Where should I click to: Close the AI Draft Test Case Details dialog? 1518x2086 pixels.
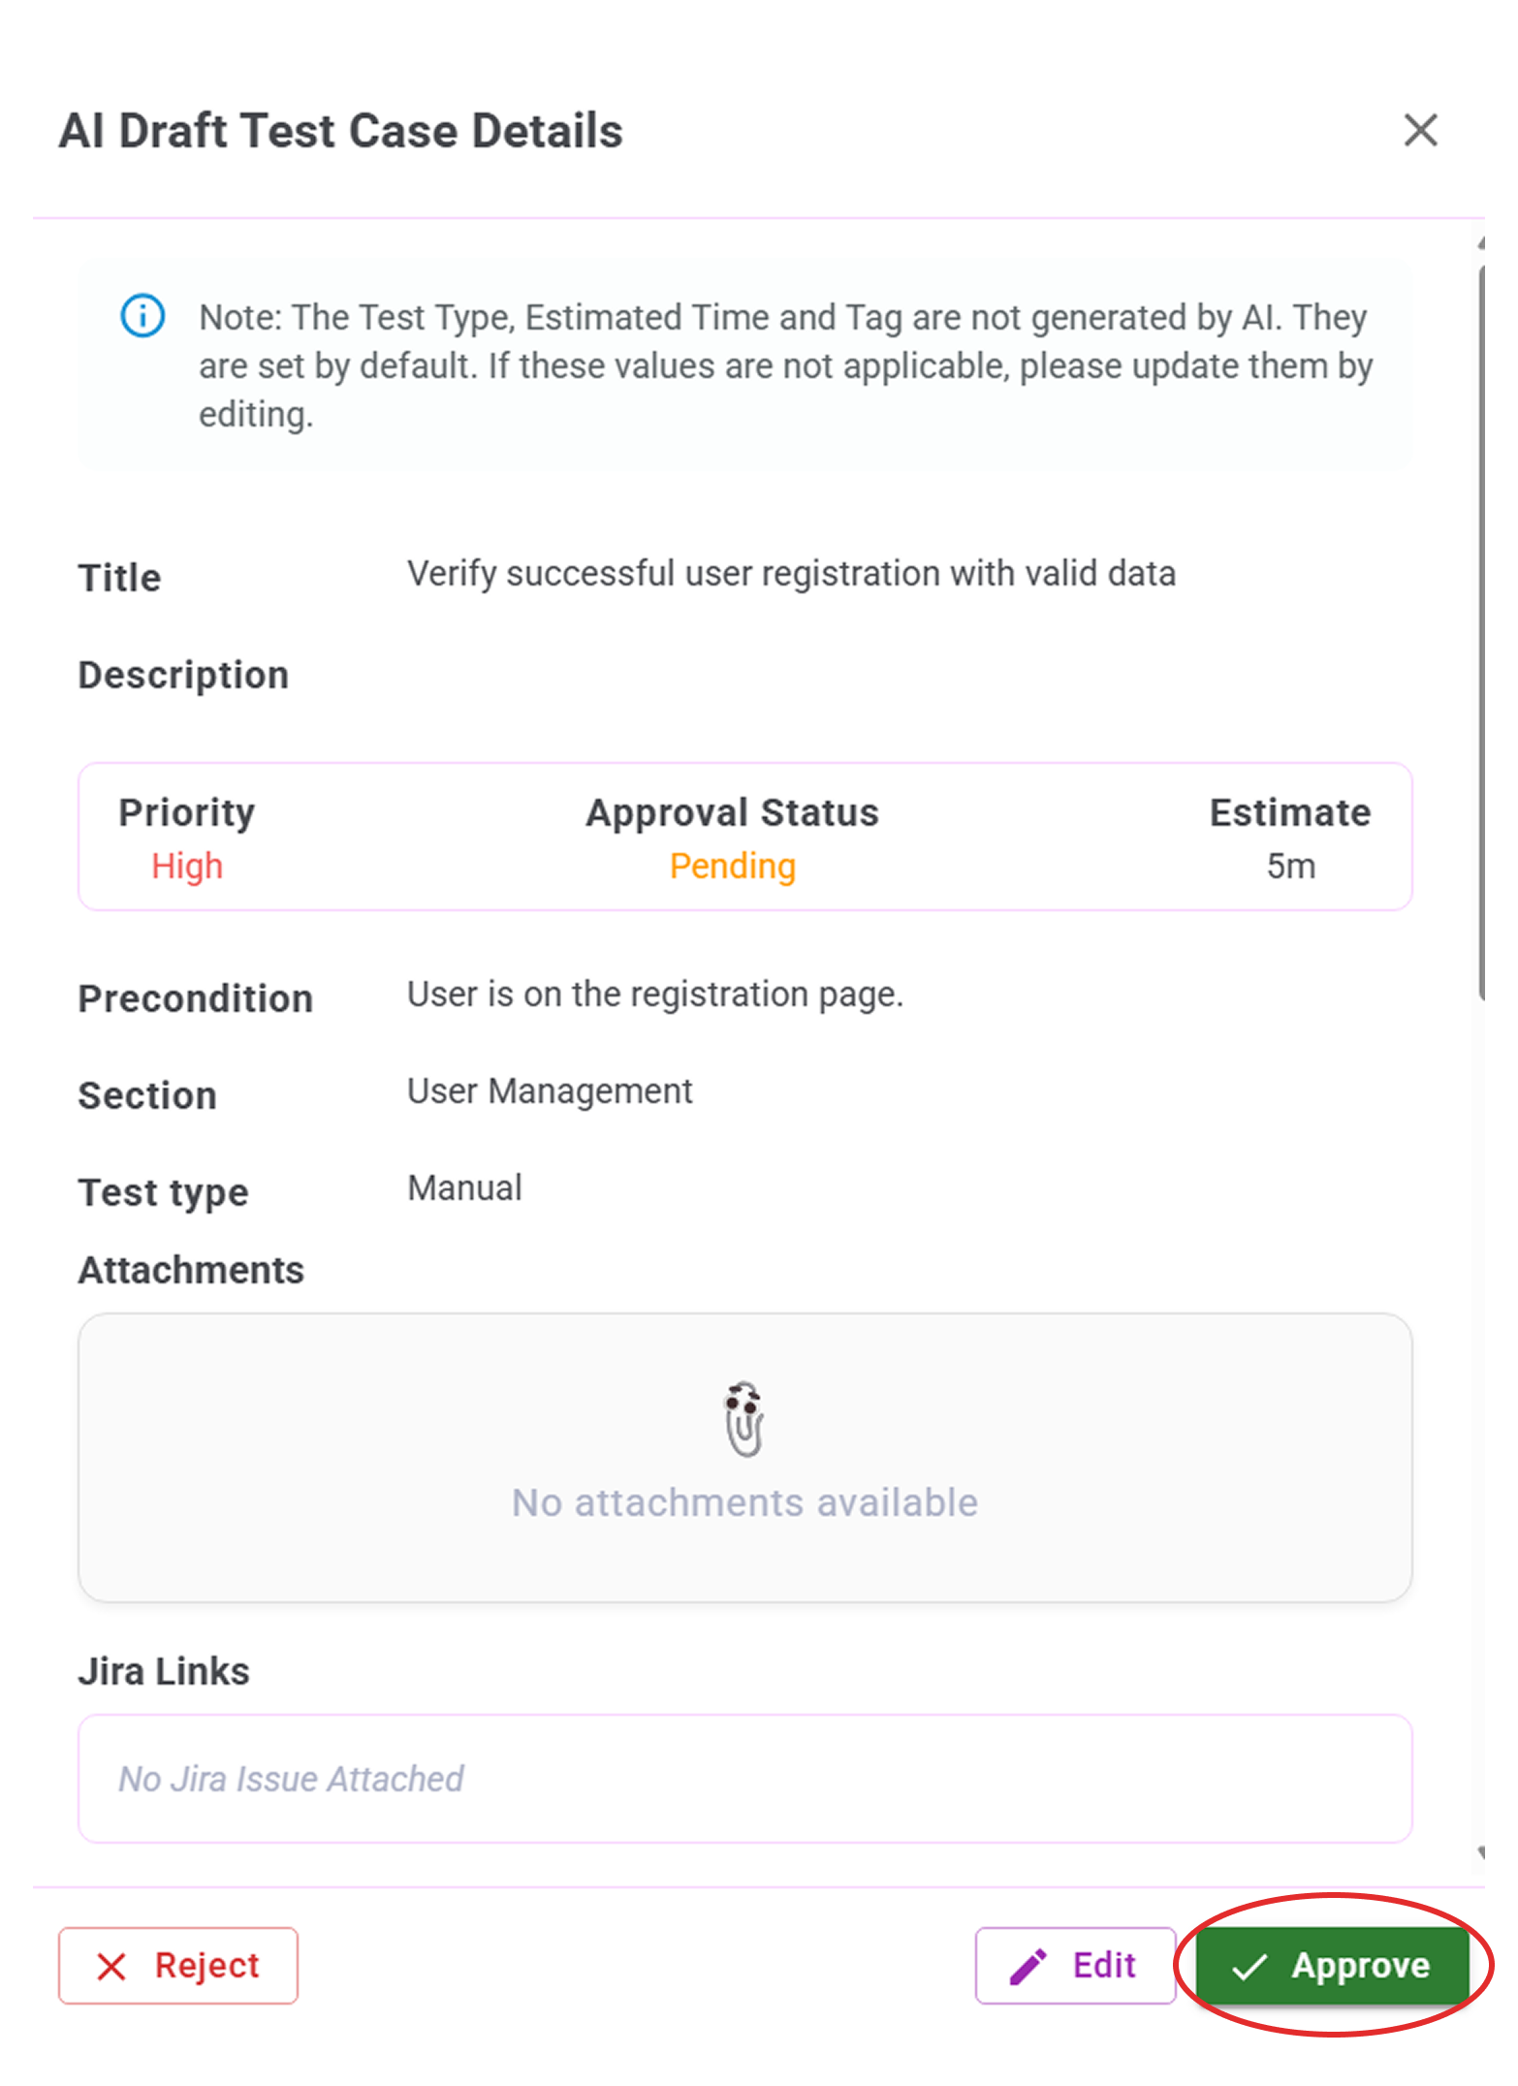1420,130
